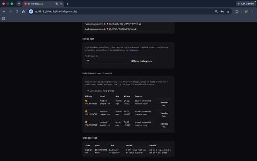Go forward with the forward arrow
Screen dimensions: 257x161
click(11, 11)
